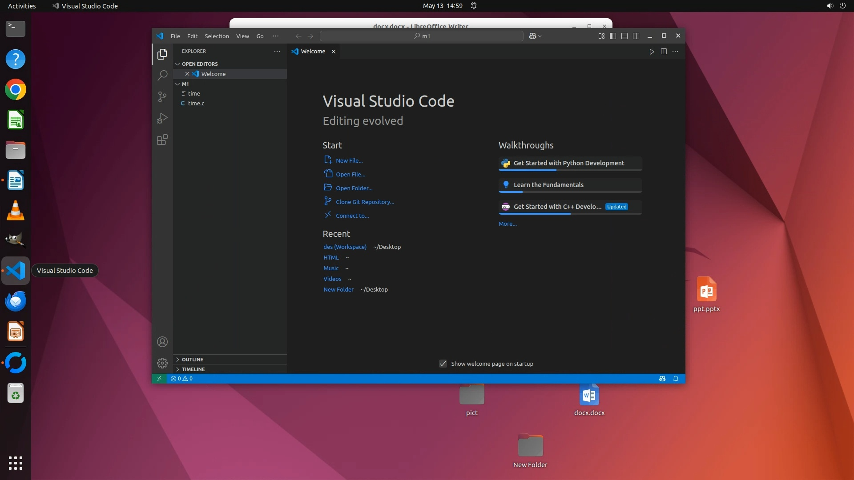Open time.c in the explorer tree
The width and height of the screenshot is (854, 480).
coord(196,103)
